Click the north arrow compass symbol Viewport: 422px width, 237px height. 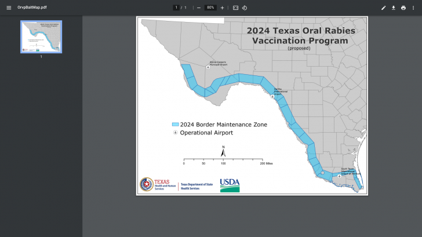[x=223, y=152]
